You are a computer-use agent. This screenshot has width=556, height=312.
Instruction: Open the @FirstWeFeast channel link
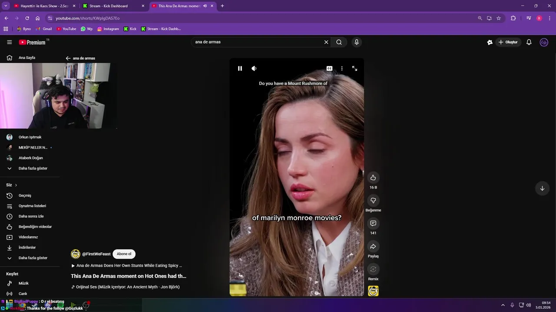click(x=96, y=254)
